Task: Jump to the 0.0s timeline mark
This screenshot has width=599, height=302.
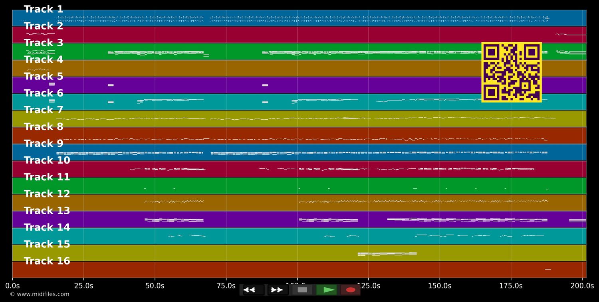Action: pyautogui.click(x=12, y=286)
